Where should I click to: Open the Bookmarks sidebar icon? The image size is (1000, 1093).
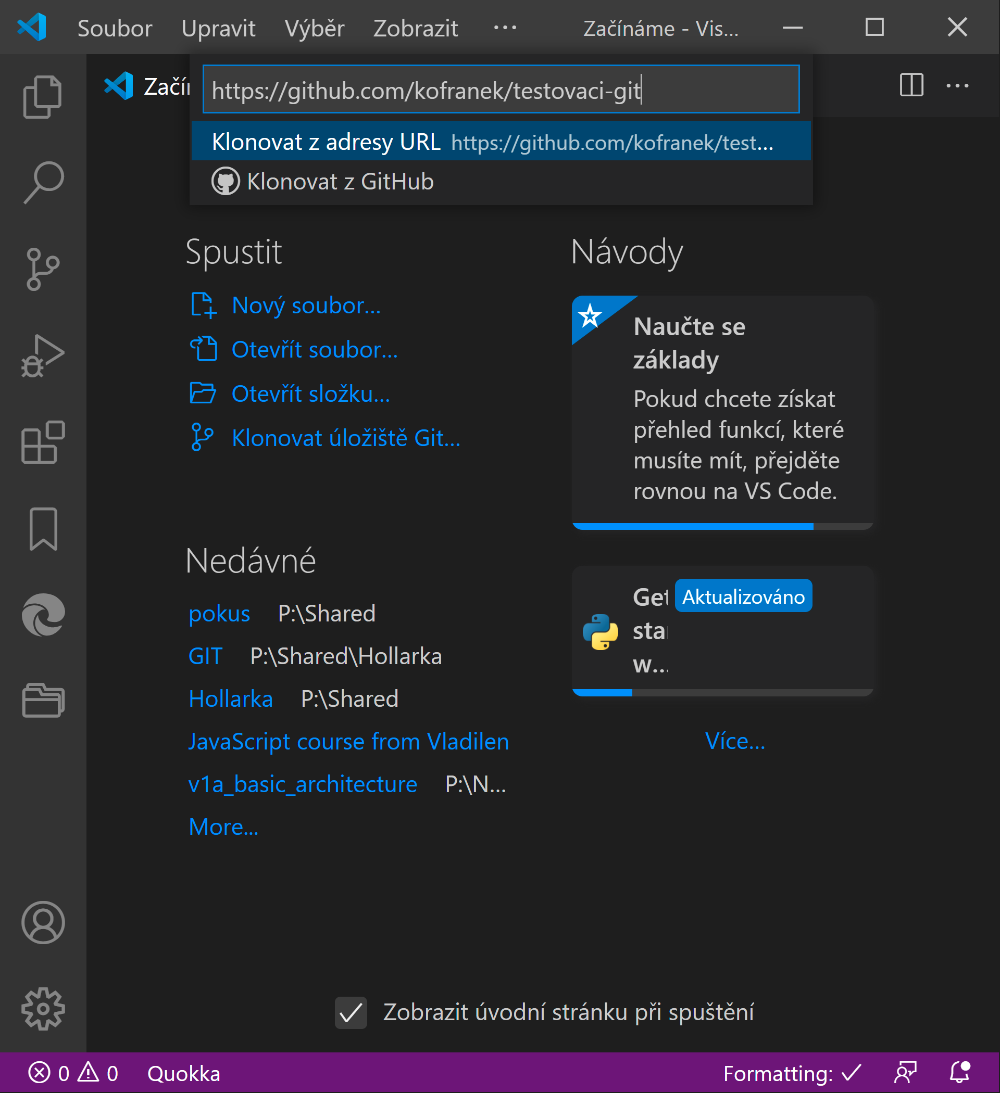(x=42, y=529)
